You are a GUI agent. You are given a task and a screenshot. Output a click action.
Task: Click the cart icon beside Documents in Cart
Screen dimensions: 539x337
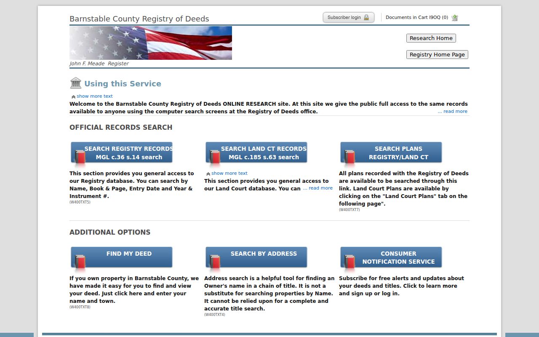click(455, 18)
